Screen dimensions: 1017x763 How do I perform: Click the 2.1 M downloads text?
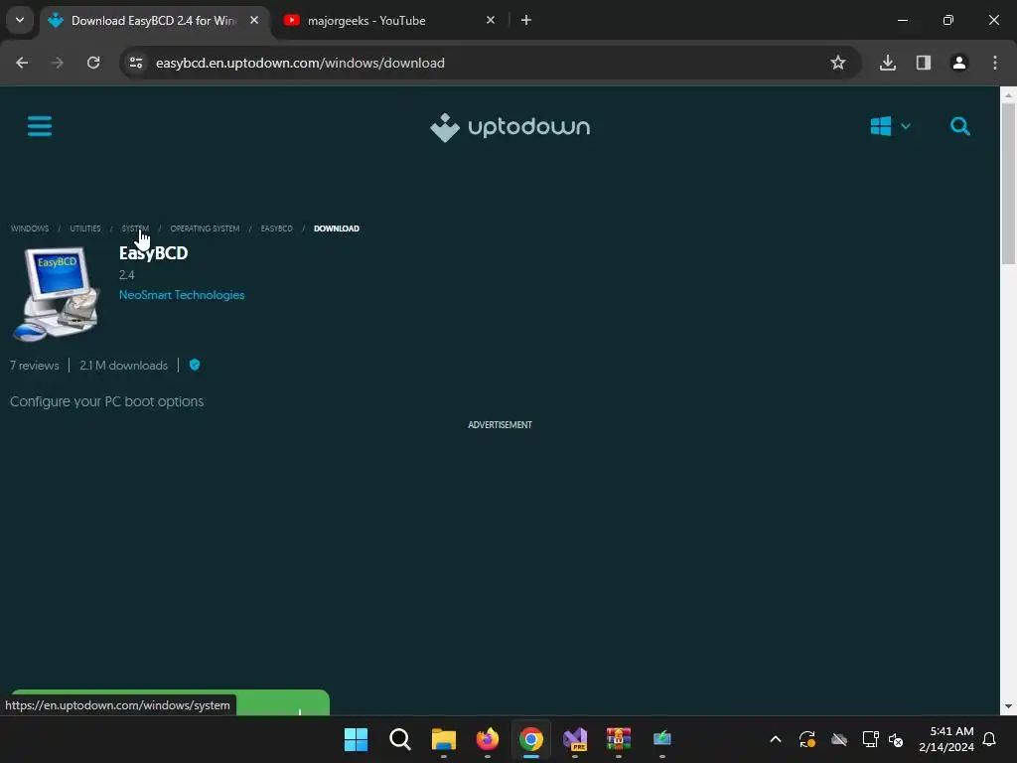[124, 366]
